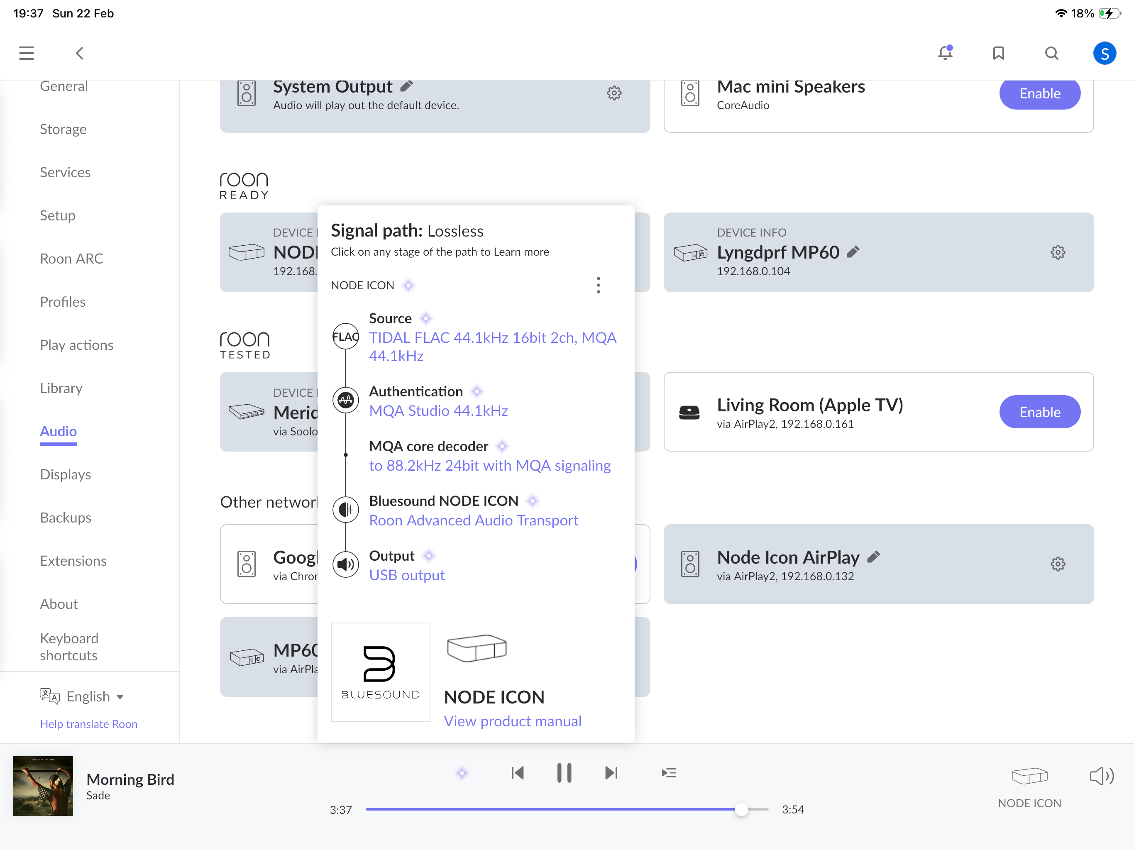Open the play queue icon

[669, 772]
